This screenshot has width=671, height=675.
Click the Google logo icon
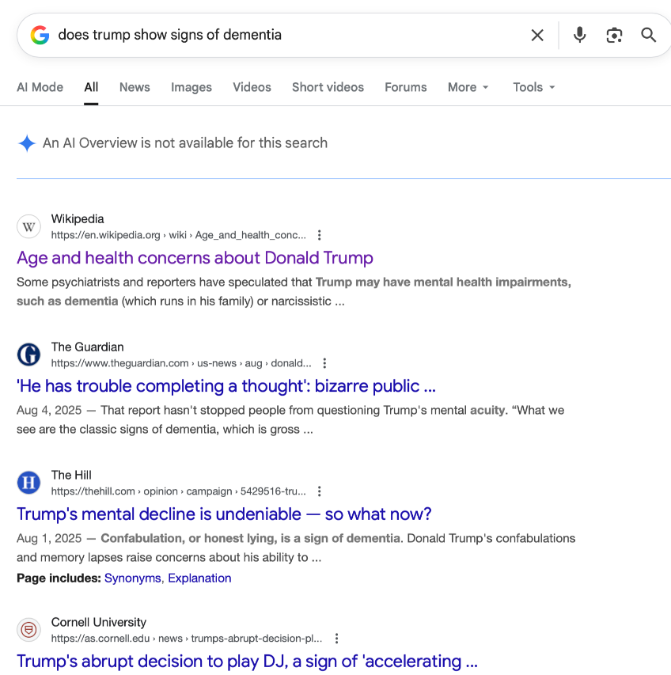40,35
